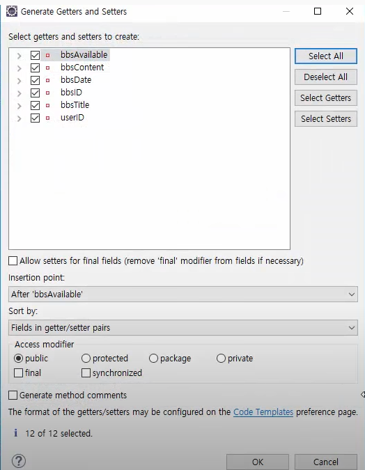
Task: Select the 'private' access modifier
Action: pos(221,358)
